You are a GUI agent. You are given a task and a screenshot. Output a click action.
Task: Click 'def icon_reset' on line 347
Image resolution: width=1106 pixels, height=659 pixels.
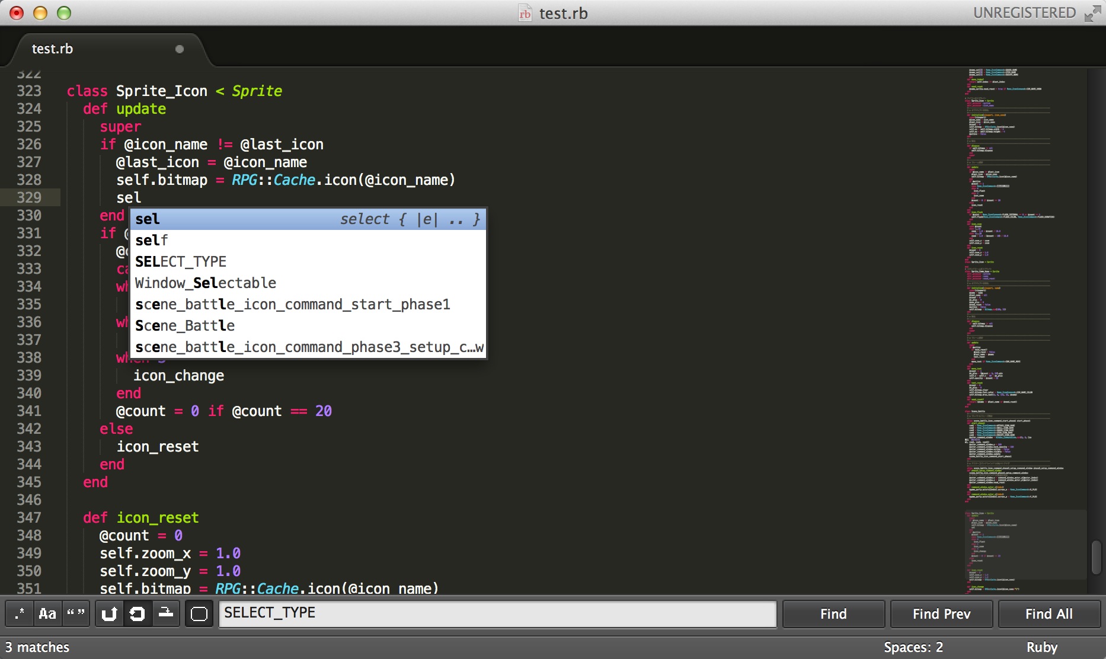point(141,518)
